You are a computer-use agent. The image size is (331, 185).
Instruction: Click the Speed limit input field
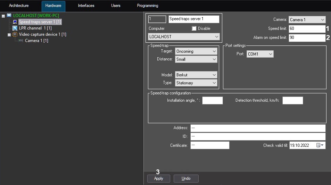306,29
